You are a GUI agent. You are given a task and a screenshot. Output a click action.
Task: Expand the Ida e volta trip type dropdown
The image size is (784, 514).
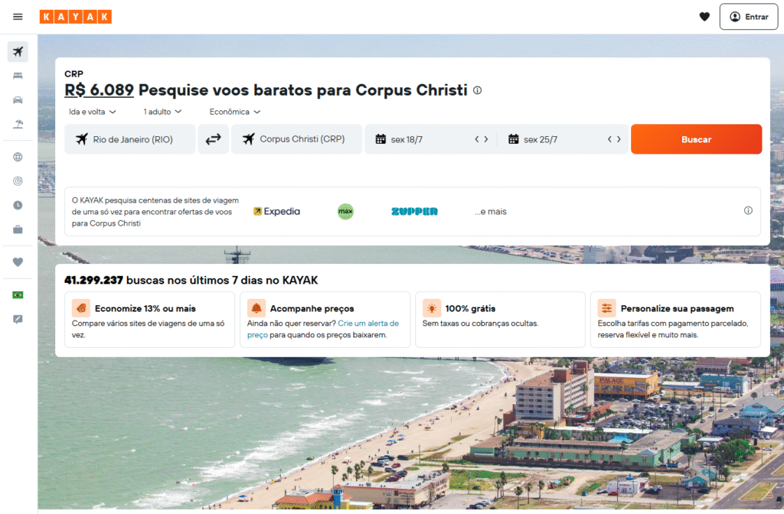[x=93, y=112]
